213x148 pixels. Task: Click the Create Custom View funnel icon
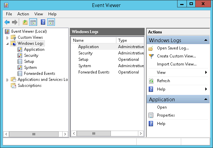tap(151, 56)
